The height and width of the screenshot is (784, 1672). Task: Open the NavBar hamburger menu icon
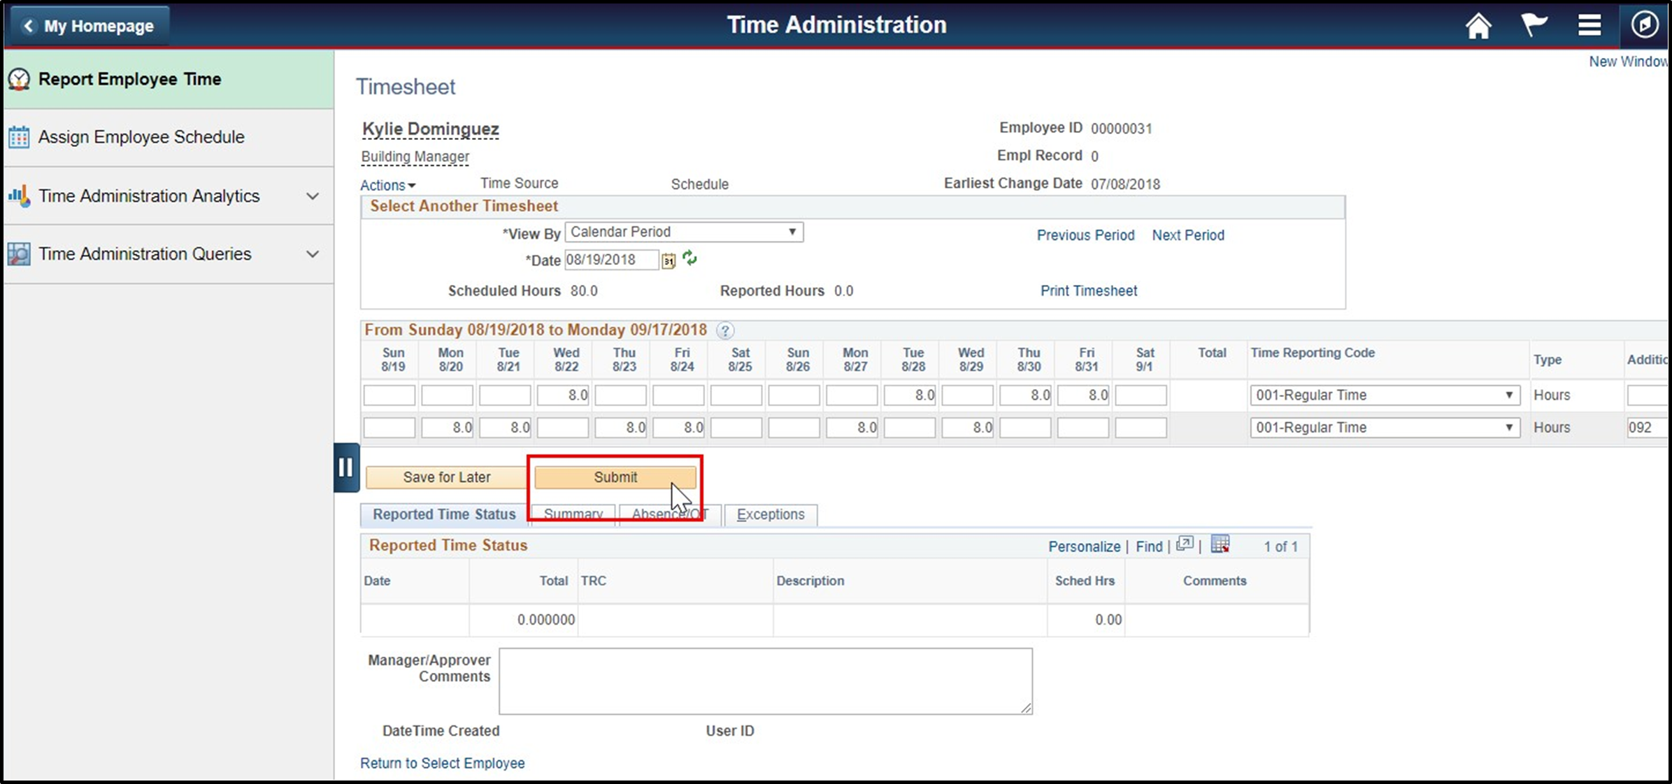tap(1589, 25)
